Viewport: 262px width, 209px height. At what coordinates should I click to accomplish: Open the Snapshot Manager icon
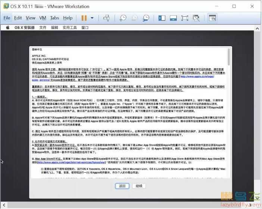tap(146, 18)
